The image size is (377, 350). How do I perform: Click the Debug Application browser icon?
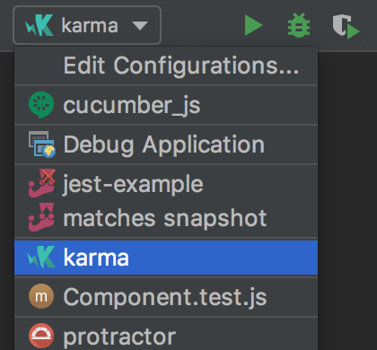(x=42, y=144)
